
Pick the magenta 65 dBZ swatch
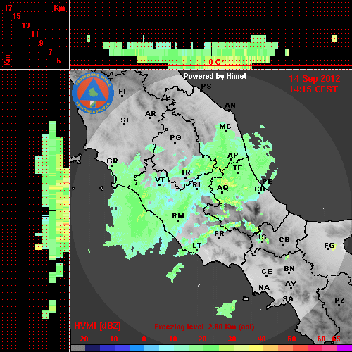pyautogui.click(x=344, y=348)
